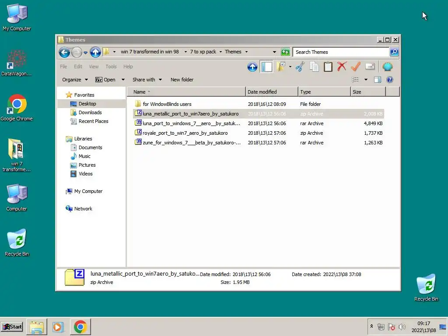Screen dimensions: 448x336
Task: Click the green Refresh button
Action: (x=285, y=52)
